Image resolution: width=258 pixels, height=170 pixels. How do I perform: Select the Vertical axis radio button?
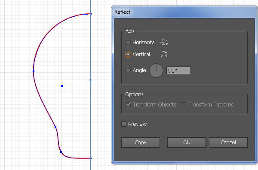128,55
